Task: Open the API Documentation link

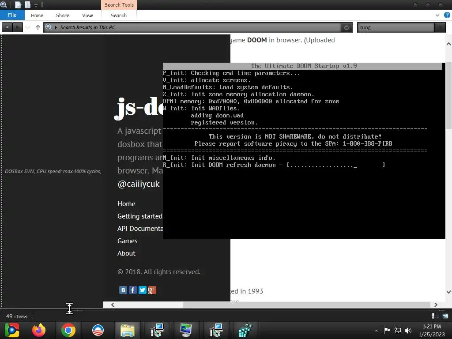Action: click(x=140, y=229)
